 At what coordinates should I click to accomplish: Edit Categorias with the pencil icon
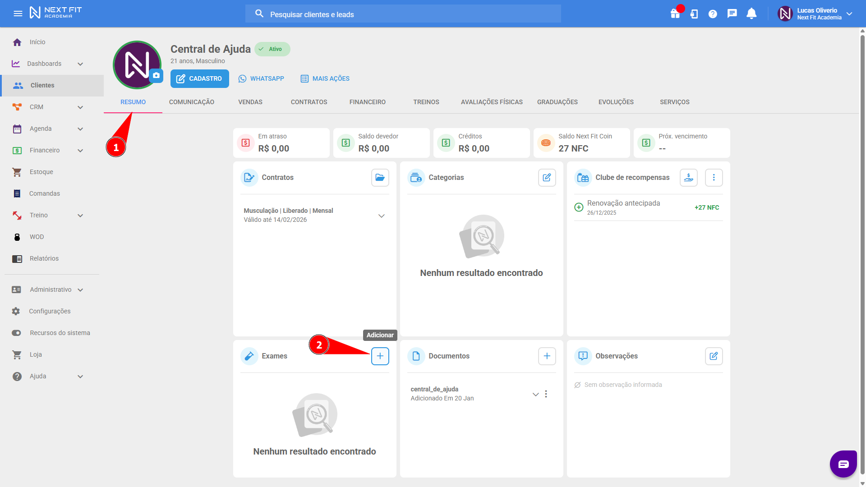547,178
